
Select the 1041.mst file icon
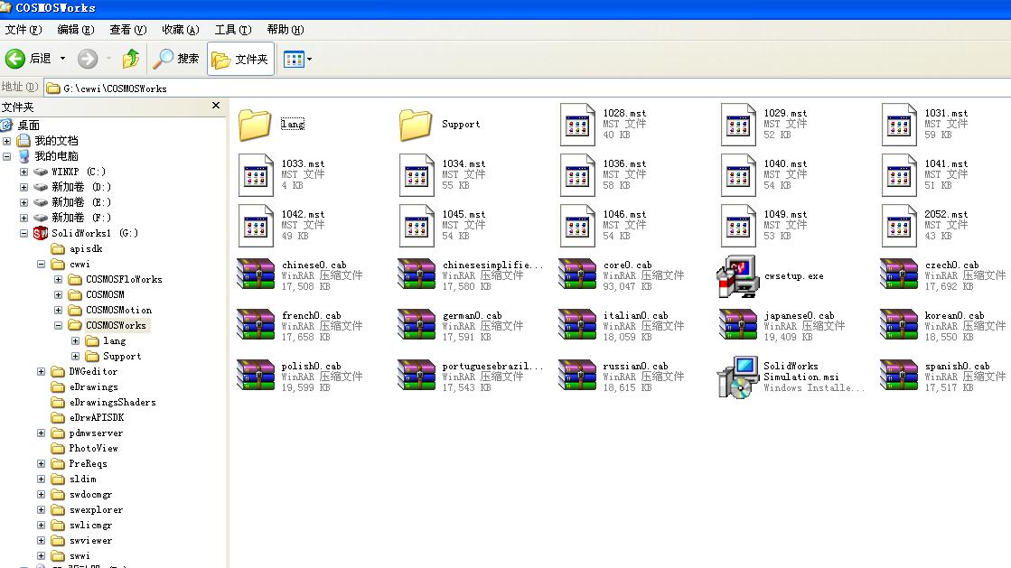[x=899, y=174]
